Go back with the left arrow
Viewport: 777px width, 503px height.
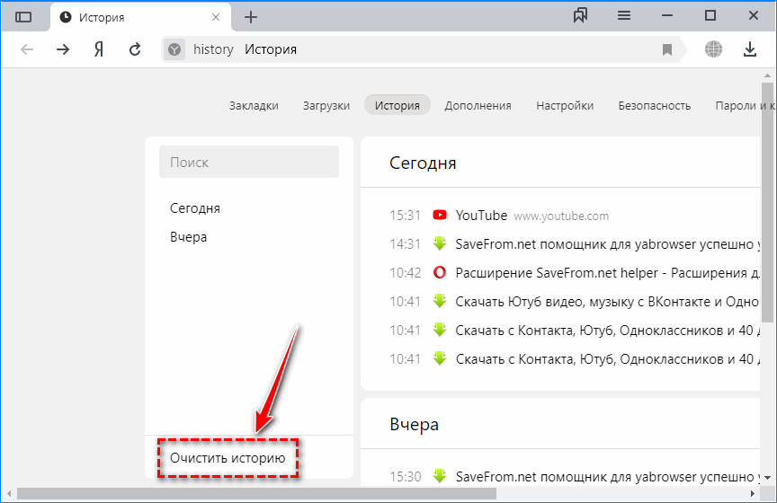coord(27,49)
